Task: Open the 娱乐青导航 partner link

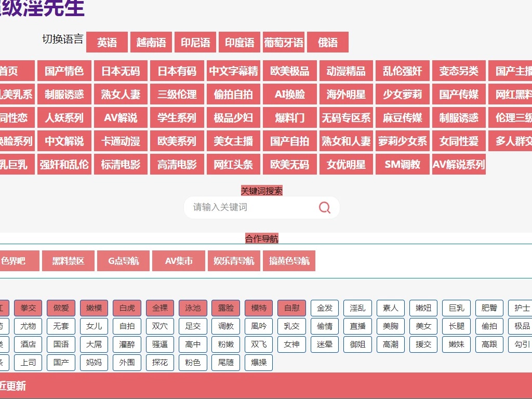Action: click(234, 261)
